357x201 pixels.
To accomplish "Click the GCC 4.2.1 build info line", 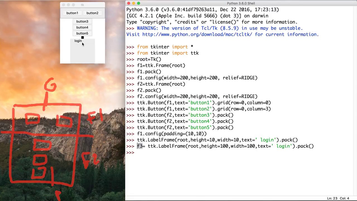I will tap(197, 16).
